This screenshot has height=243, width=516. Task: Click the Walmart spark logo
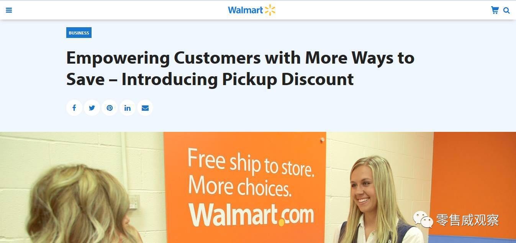(x=270, y=10)
